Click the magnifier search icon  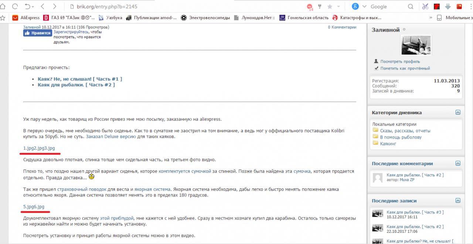[x=411, y=7]
